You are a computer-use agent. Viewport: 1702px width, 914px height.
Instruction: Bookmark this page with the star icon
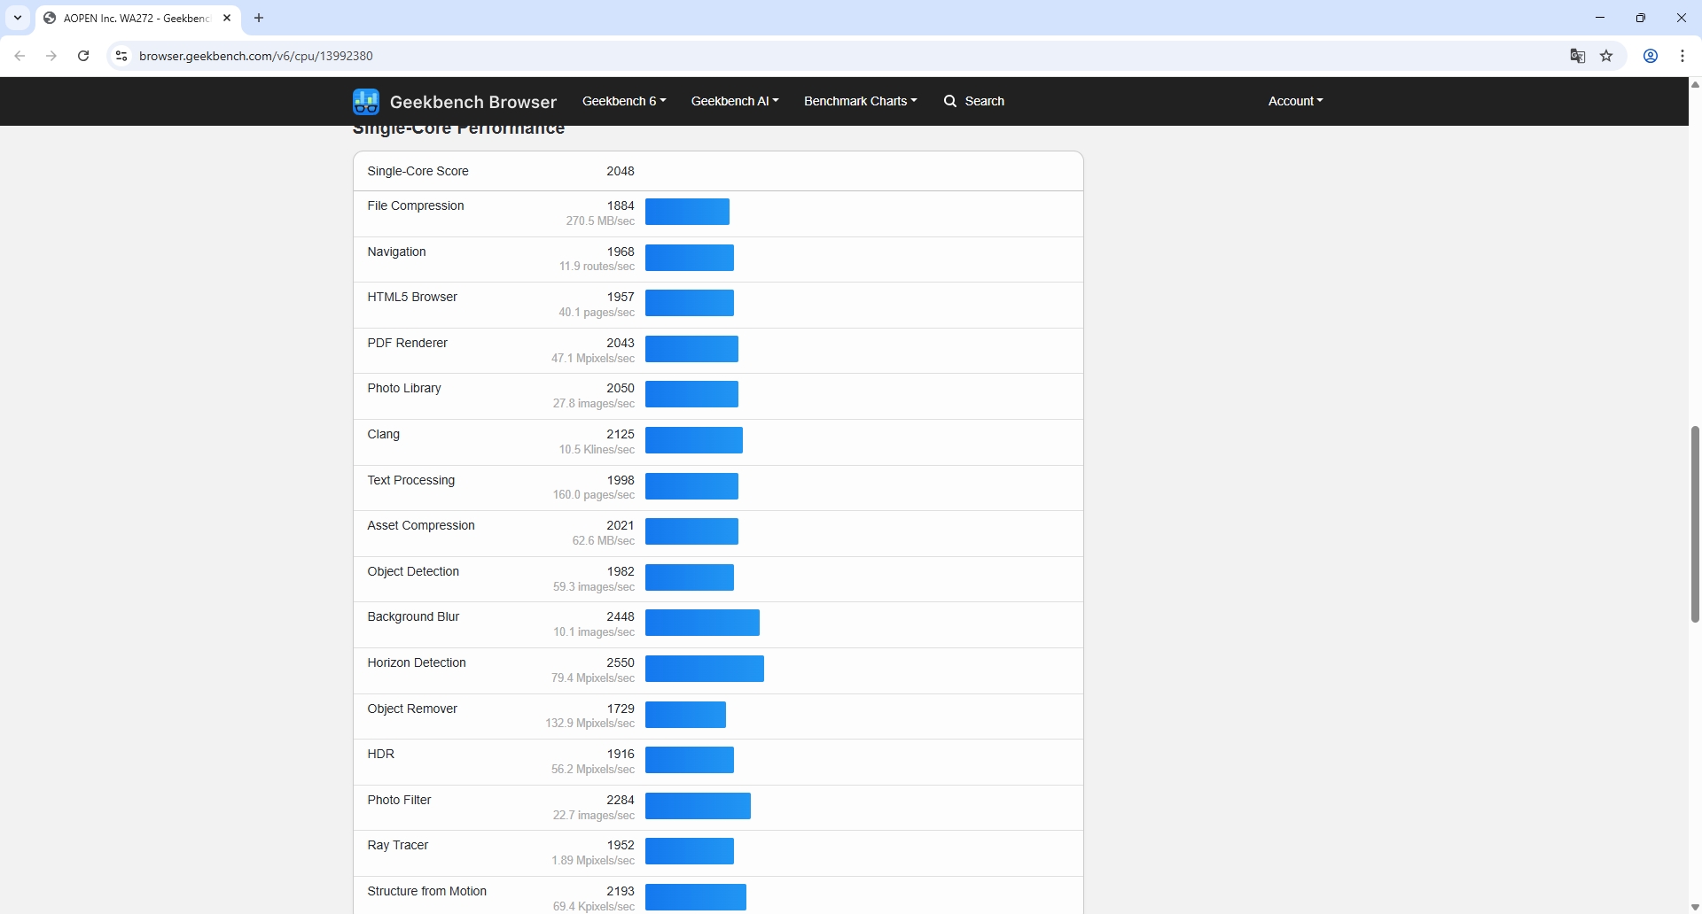pyautogui.click(x=1606, y=56)
